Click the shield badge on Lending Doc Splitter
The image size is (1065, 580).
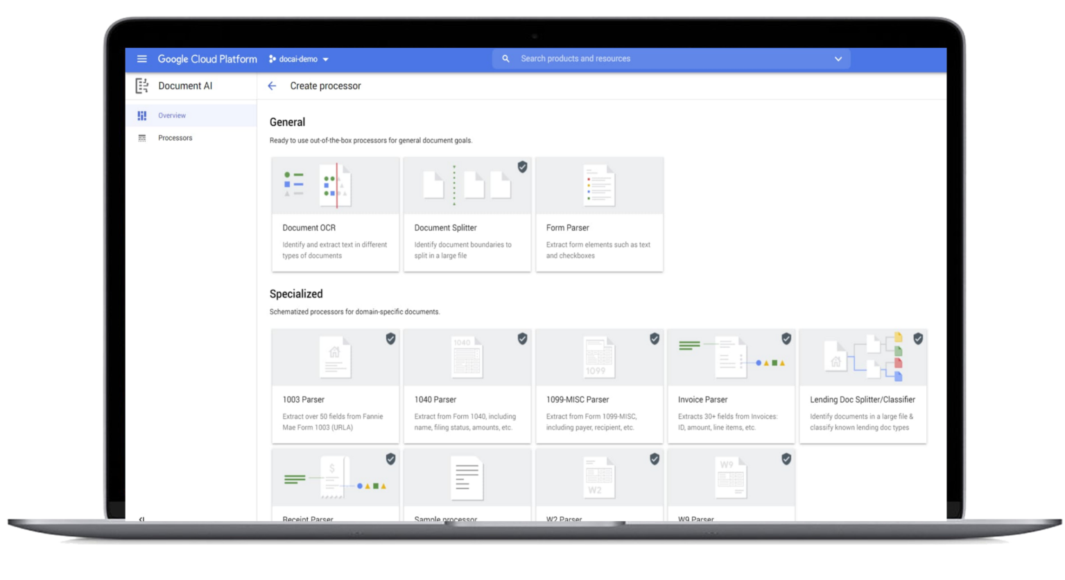[918, 339]
